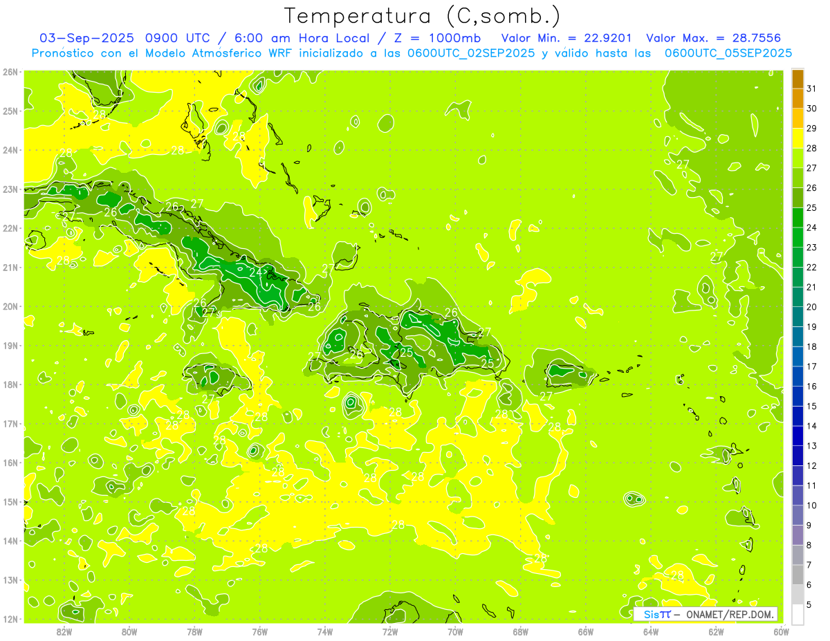The height and width of the screenshot is (641, 830).
Task: Click the colorbar value label '20'
Action: click(811, 307)
